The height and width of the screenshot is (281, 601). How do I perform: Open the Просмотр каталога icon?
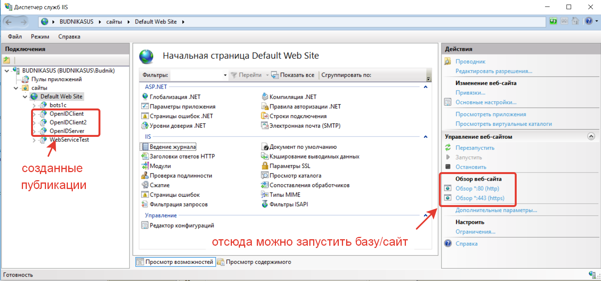coord(264,175)
